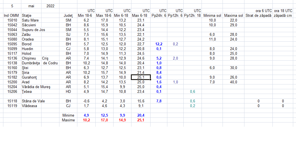
Task: Select the blue Minime value '12,5'
Action: pyautogui.click(x=104, y=115)
